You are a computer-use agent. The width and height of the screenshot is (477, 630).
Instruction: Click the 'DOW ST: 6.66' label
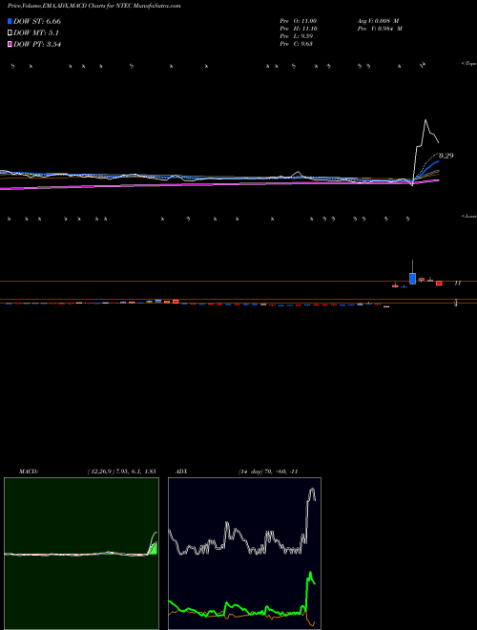coord(37,21)
